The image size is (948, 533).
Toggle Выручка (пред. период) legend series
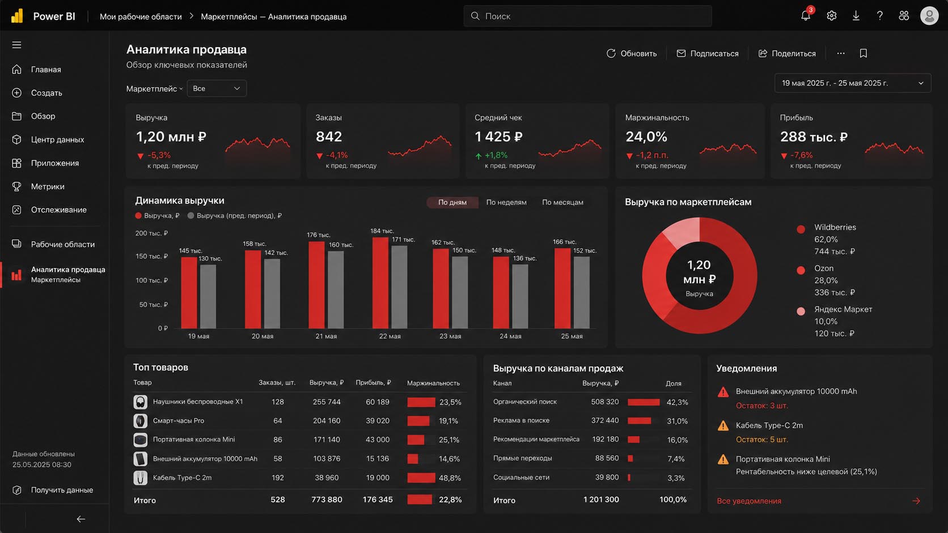[x=235, y=216]
